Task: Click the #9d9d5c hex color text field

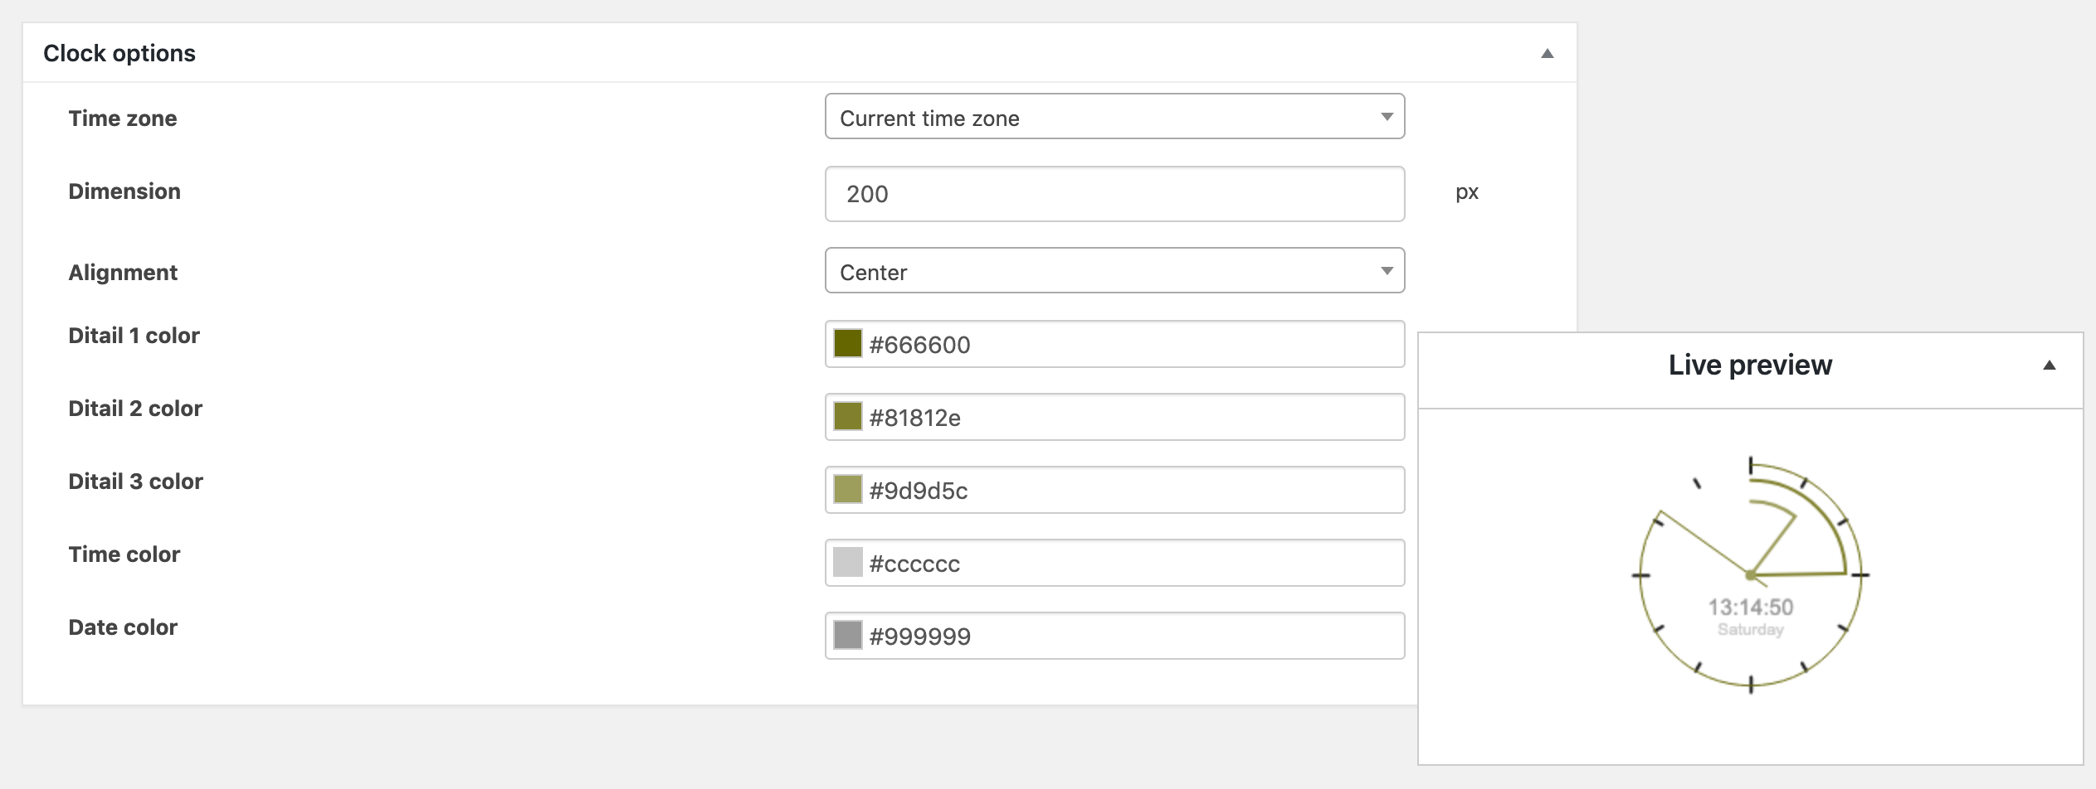Action: [x=1133, y=491]
